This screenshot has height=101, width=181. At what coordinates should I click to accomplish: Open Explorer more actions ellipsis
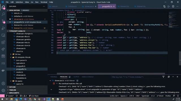[x=44, y=6]
